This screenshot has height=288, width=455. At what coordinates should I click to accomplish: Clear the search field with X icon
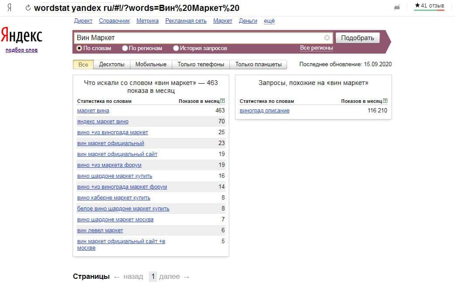click(327, 38)
